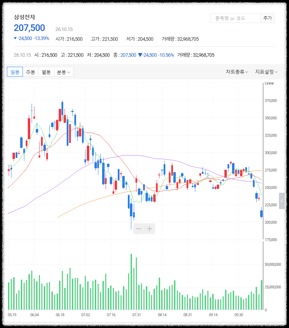
Task: Click the 350,000 price axis label
Action: (x=271, y=118)
